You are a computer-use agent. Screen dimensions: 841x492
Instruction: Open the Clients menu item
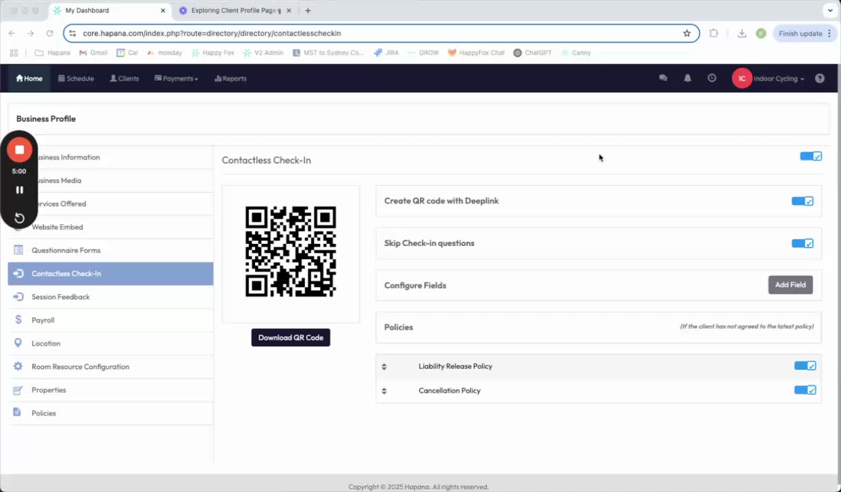[124, 79]
